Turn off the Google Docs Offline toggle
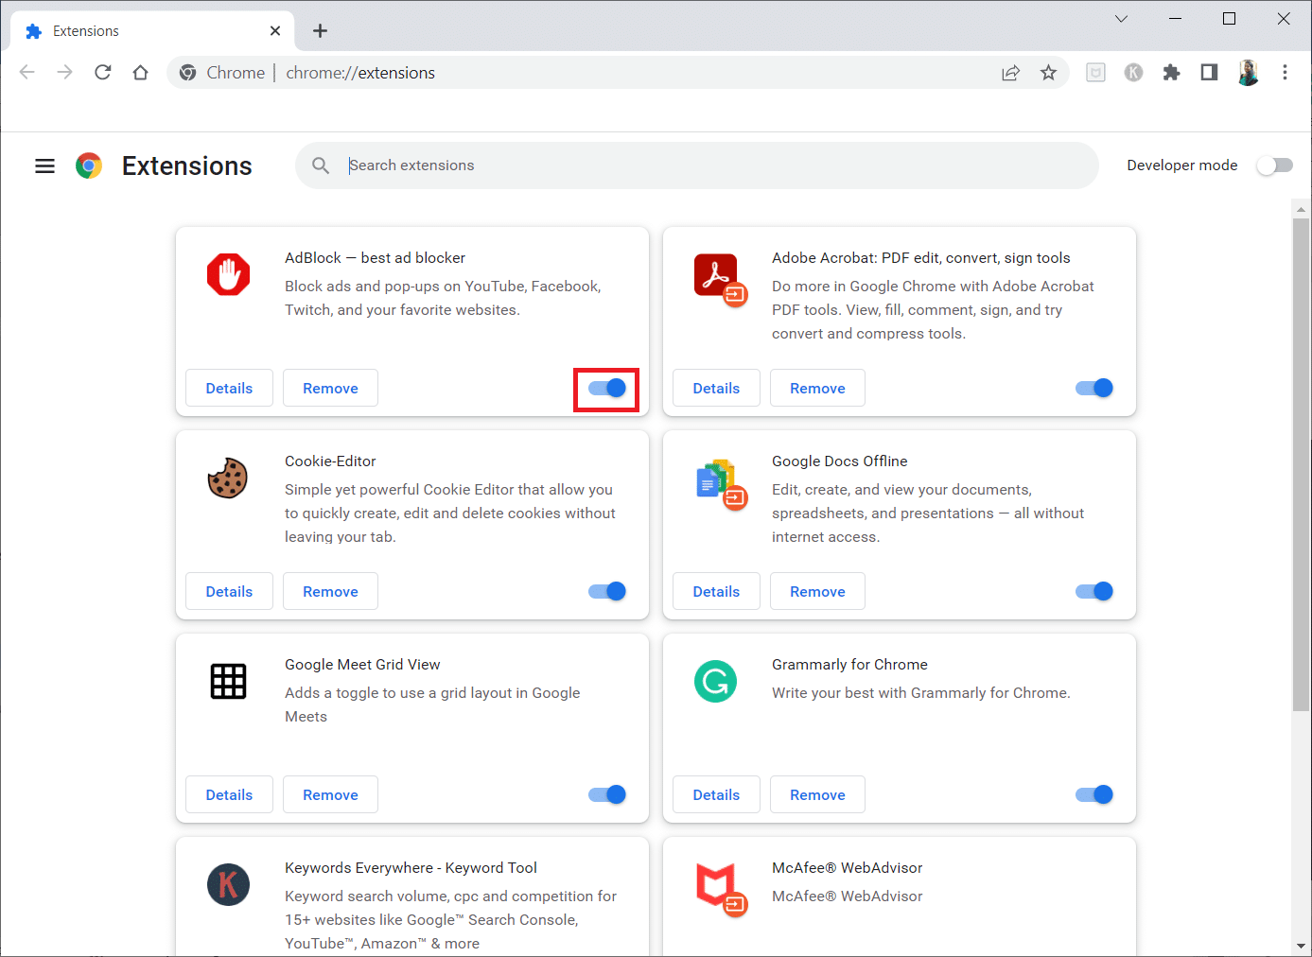 point(1093,591)
